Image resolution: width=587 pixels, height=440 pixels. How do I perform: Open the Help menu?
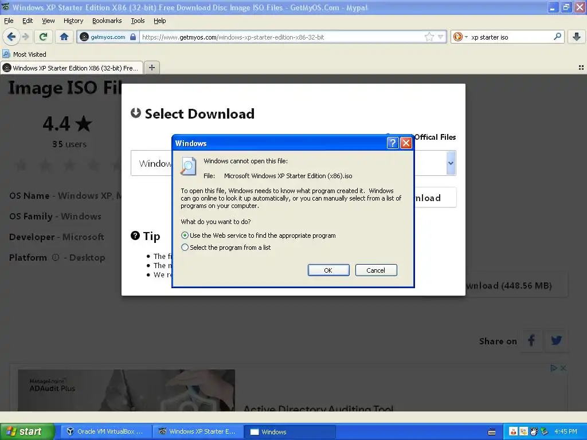160,21
